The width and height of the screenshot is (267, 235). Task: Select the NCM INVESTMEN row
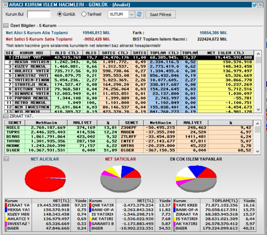click(x=129, y=107)
